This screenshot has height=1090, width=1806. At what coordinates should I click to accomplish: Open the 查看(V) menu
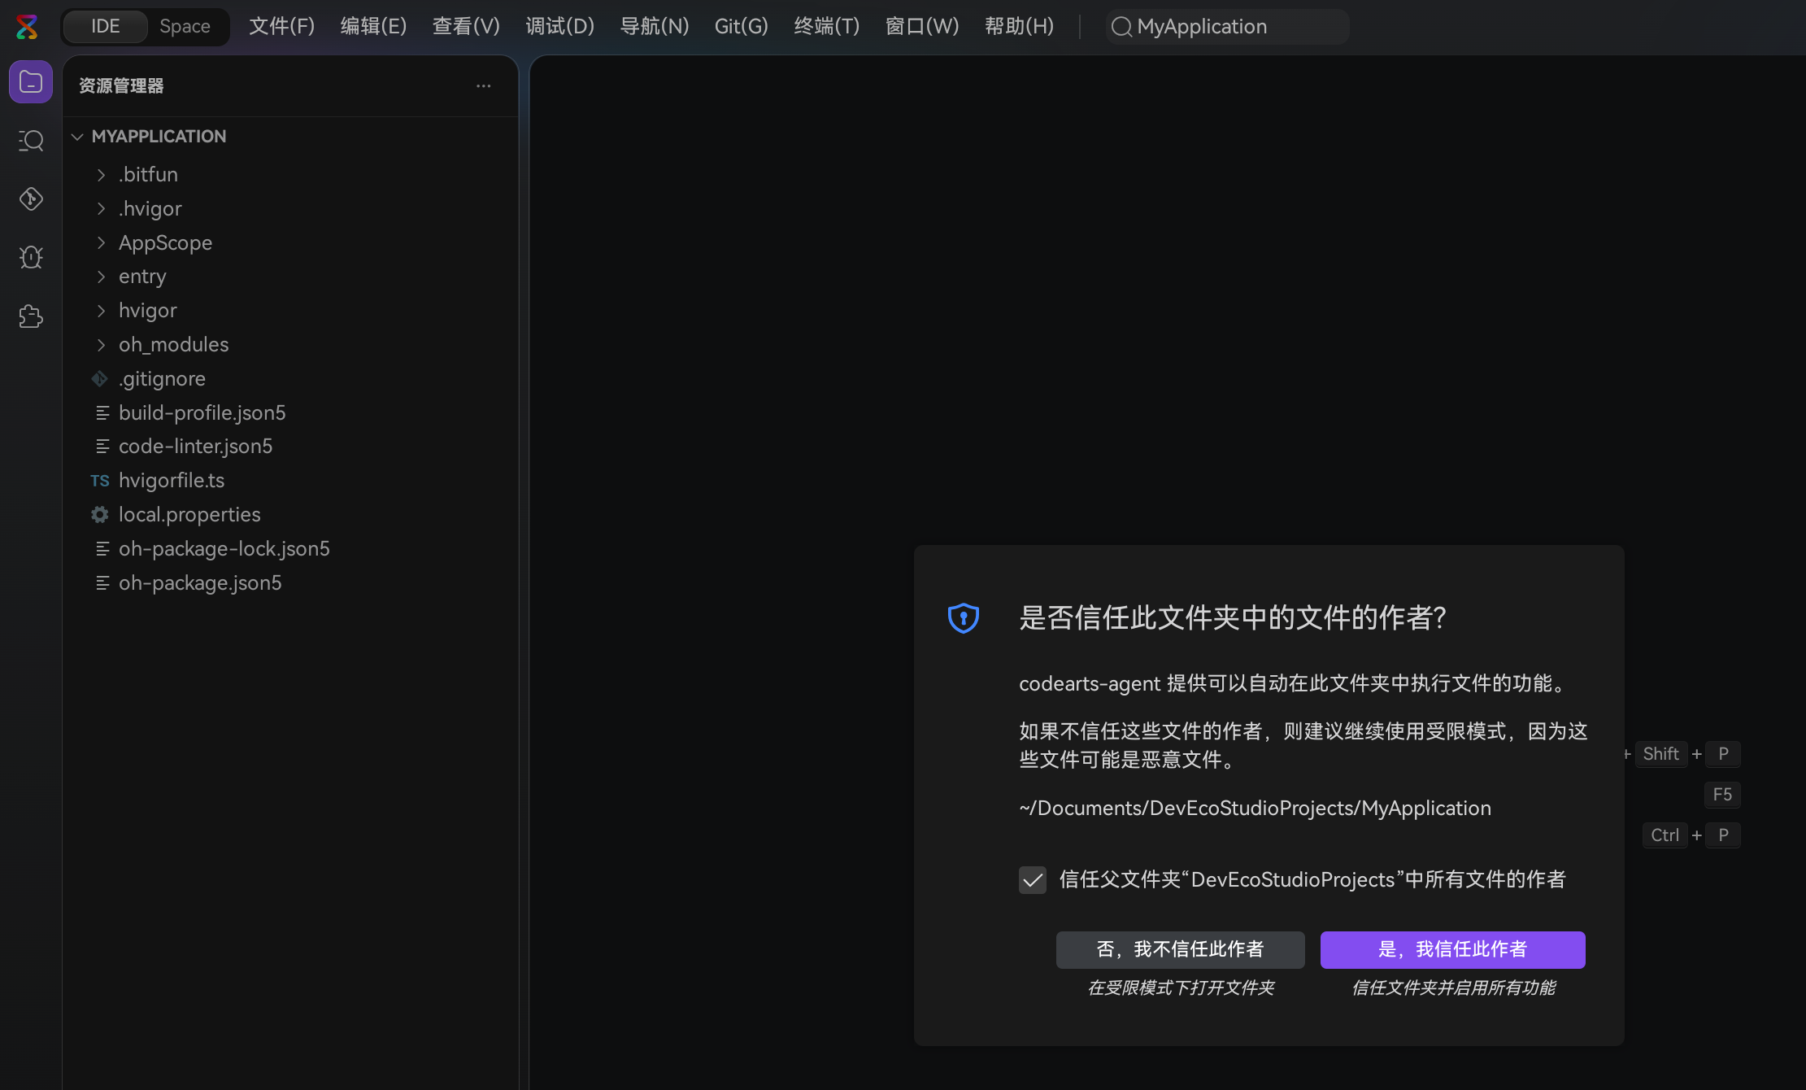pyautogui.click(x=467, y=27)
